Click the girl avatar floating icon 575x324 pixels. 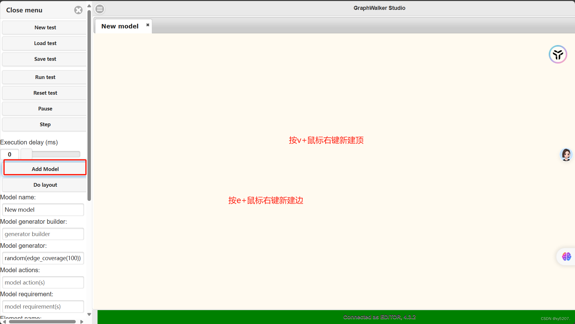tap(566, 155)
